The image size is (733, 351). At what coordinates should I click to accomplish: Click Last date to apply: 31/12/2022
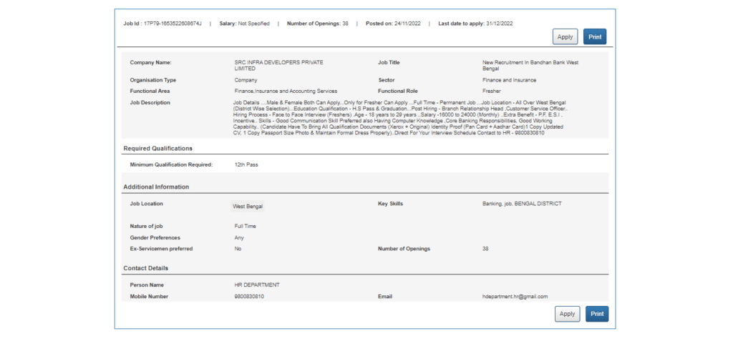[x=475, y=24]
